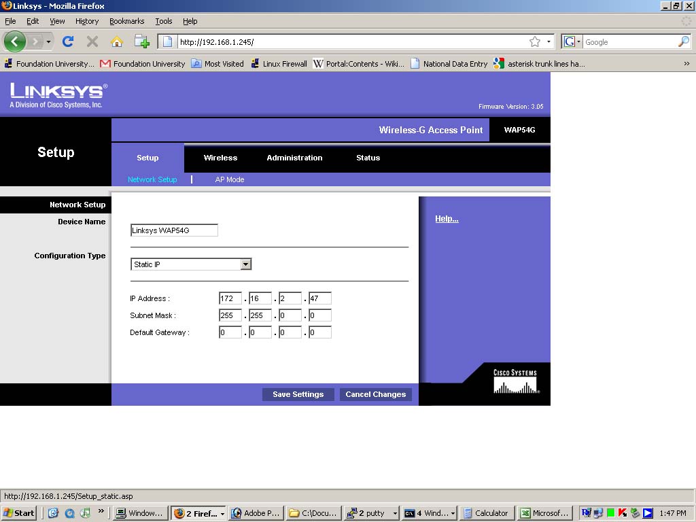Open the Portal:Contents - Wiki bookmark
The width and height of the screenshot is (696, 522).
pyautogui.click(x=359, y=63)
